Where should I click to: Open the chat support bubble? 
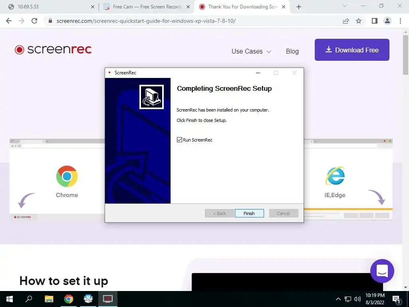coord(382,271)
